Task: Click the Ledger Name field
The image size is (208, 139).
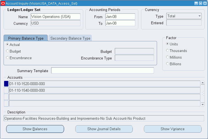Action: click(x=56, y=17)
